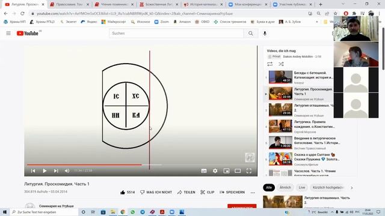Switch to the Мои конференции Zoom tab
Image resolution: width=385 pixels, height=216 pixels.
248,4
